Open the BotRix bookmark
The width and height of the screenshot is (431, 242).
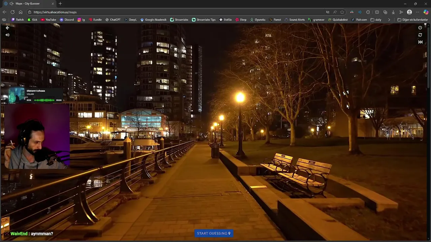coord(225,20)
